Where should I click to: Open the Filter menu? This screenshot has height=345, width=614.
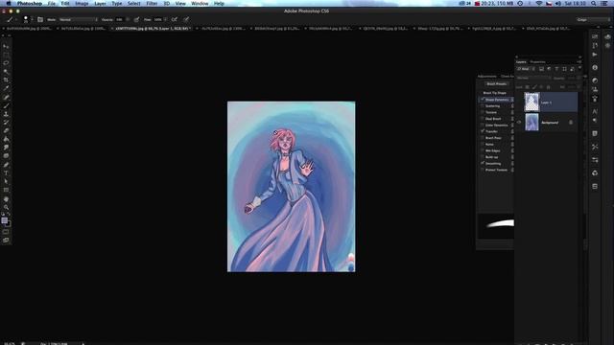click(152, 4)
